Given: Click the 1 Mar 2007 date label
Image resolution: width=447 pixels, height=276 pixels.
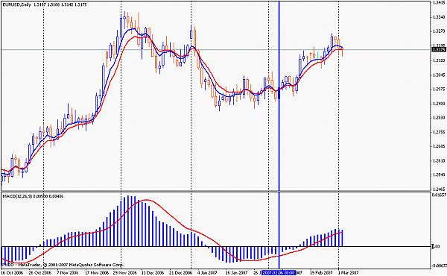Looking at the screenshot, I should point(348,273).
